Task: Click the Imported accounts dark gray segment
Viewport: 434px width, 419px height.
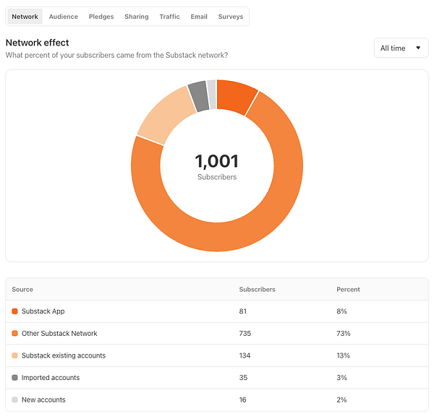Action: [199, 97]
